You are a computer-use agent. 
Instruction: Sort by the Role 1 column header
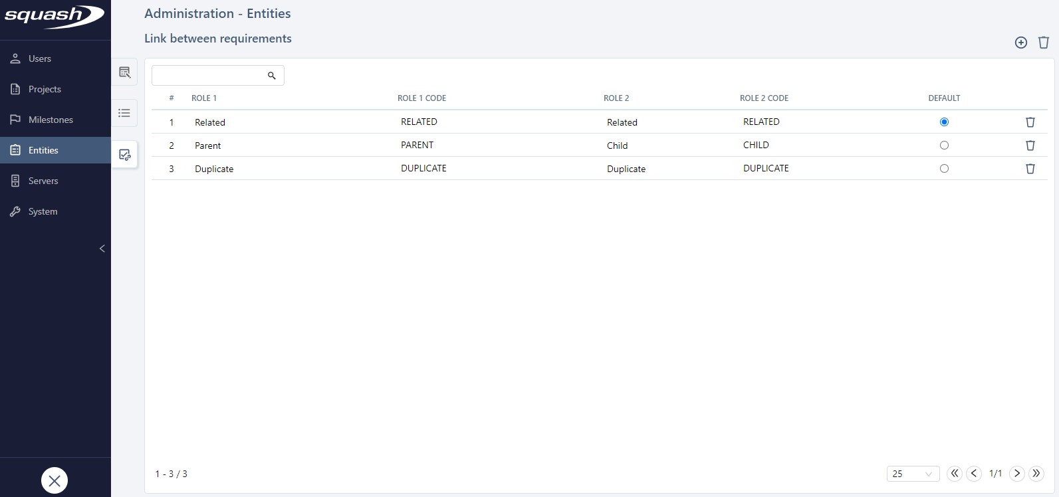(x=204, y=98)
